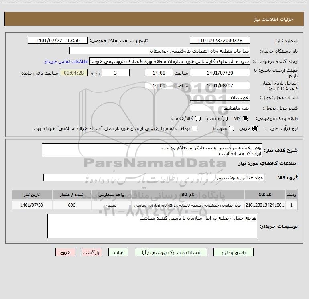Click the announcement date field 1401/07/27 - 13:50
This screenshot has height=299, width=309.
pyautogui.click(x=58, y=40)
